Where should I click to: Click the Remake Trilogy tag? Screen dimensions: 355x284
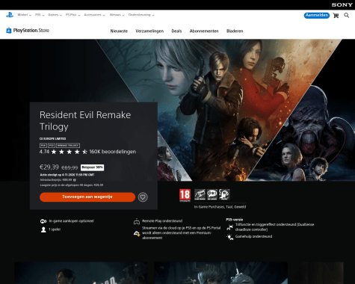[x=68, y=145]
